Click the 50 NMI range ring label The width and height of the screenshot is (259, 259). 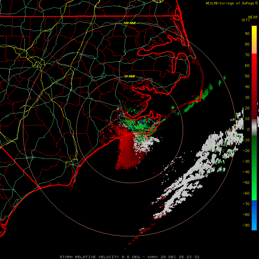click(129, 76)
